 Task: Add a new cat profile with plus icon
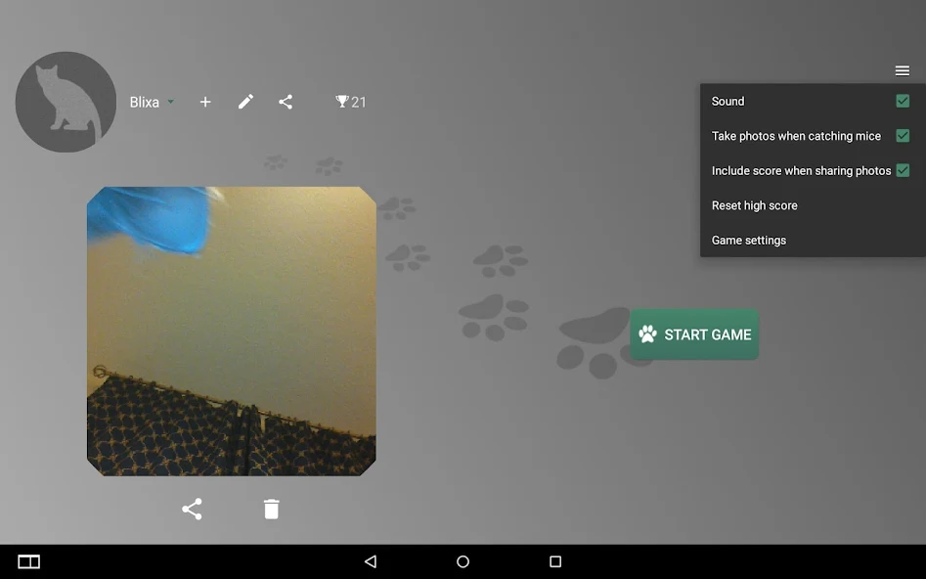tap(205, 102)
